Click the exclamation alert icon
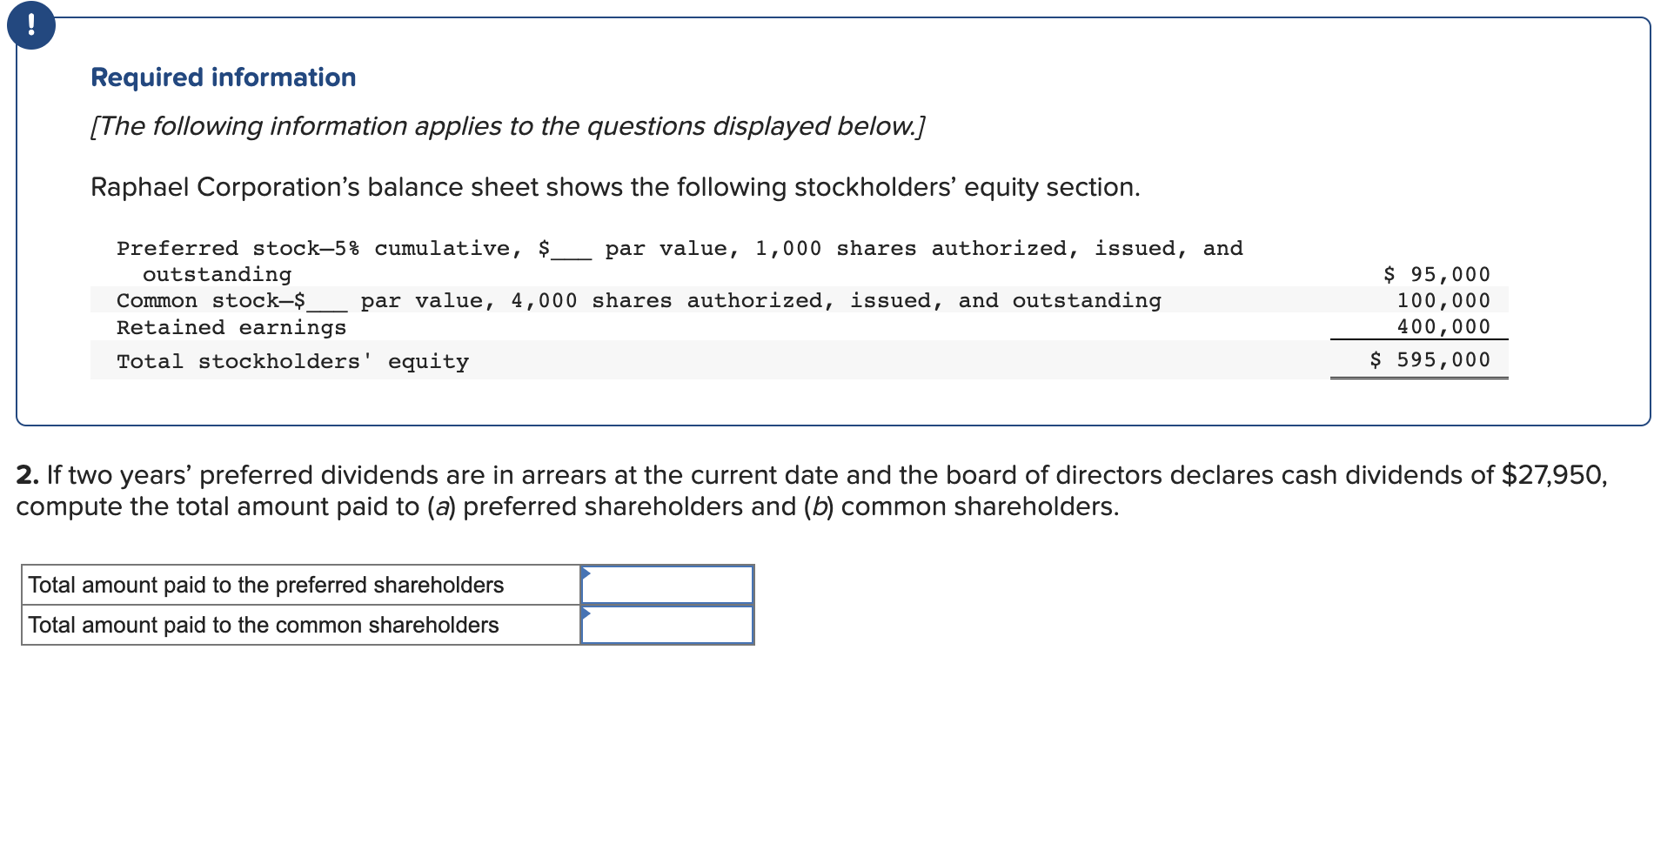Screen dimensions: 1674x851 click(31, 26)
